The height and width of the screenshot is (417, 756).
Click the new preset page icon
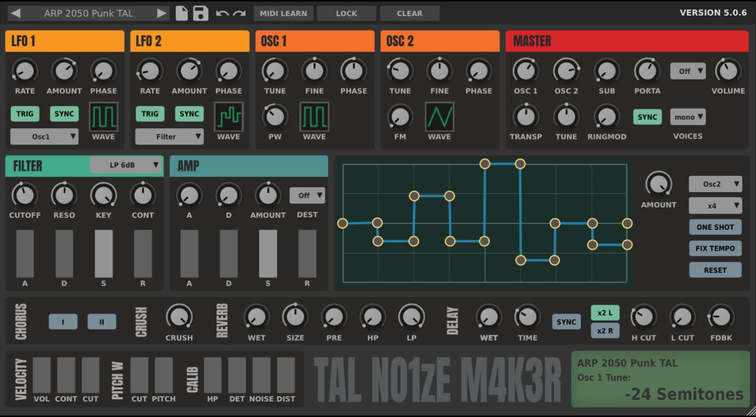pos(182,13)
